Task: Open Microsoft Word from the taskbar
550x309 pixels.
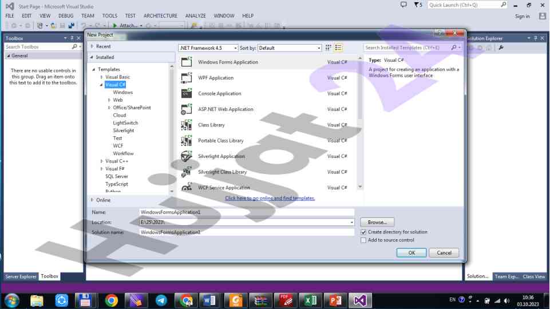Action: (209, 300)
